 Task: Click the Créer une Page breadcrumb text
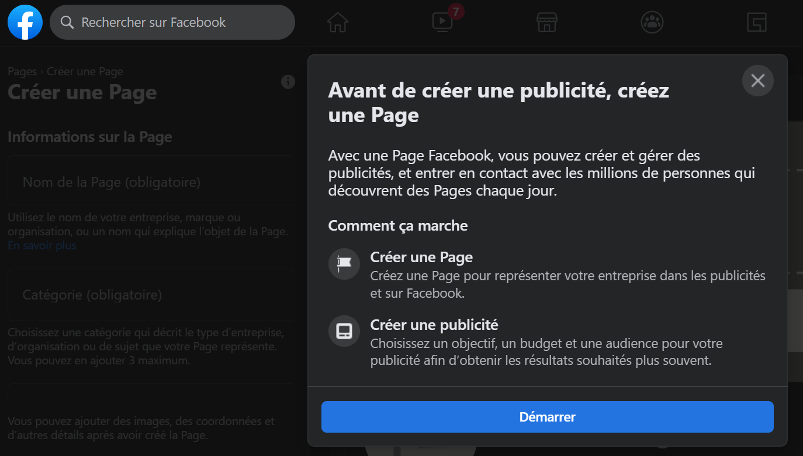[x=85, y=72]
